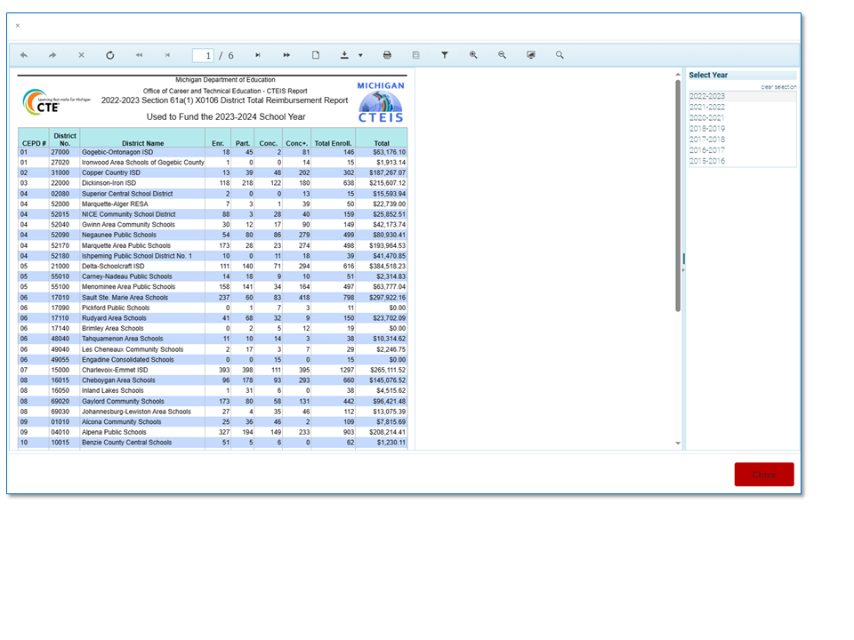Click the print report icon

click(387, 55)
